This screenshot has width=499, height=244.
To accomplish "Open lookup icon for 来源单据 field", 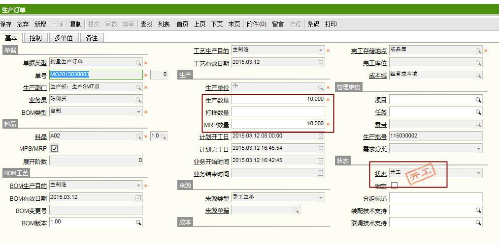I will pyautogui.click(x=296, y=210).
